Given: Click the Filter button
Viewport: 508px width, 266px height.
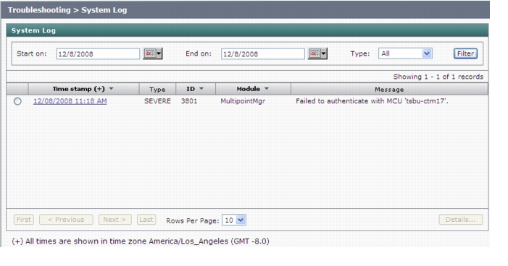Looking at the screenshot, I should pyautogui.click(x=465, y=53).
